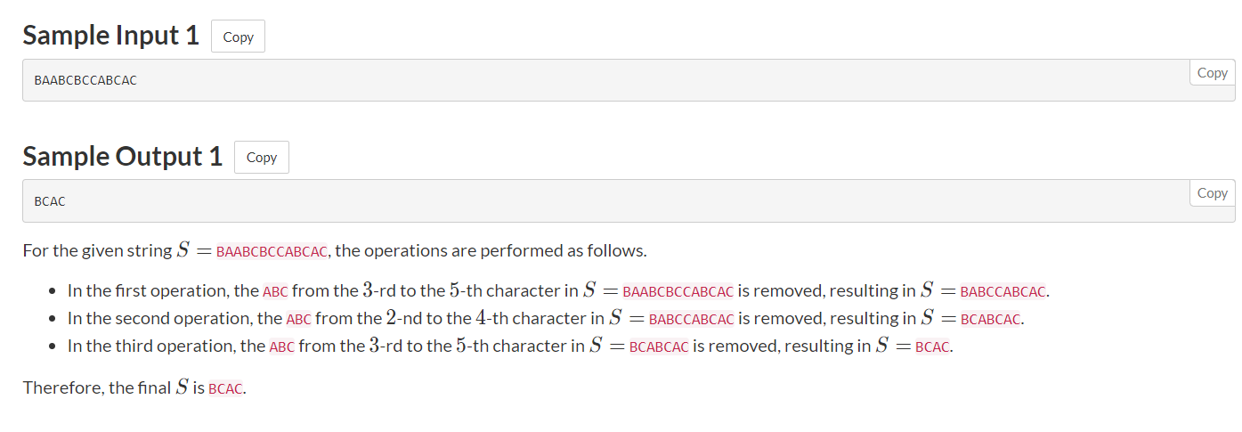This screenshot has height=432, width=1242.
Task: Click the red ABC code in third operation bullet
Action: click(x=281, y=346)
